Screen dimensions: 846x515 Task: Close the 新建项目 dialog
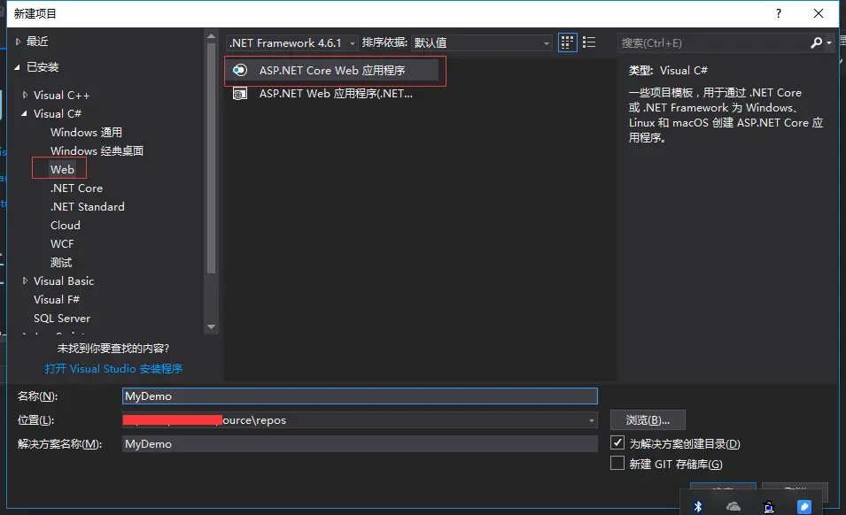coord(819,13)
